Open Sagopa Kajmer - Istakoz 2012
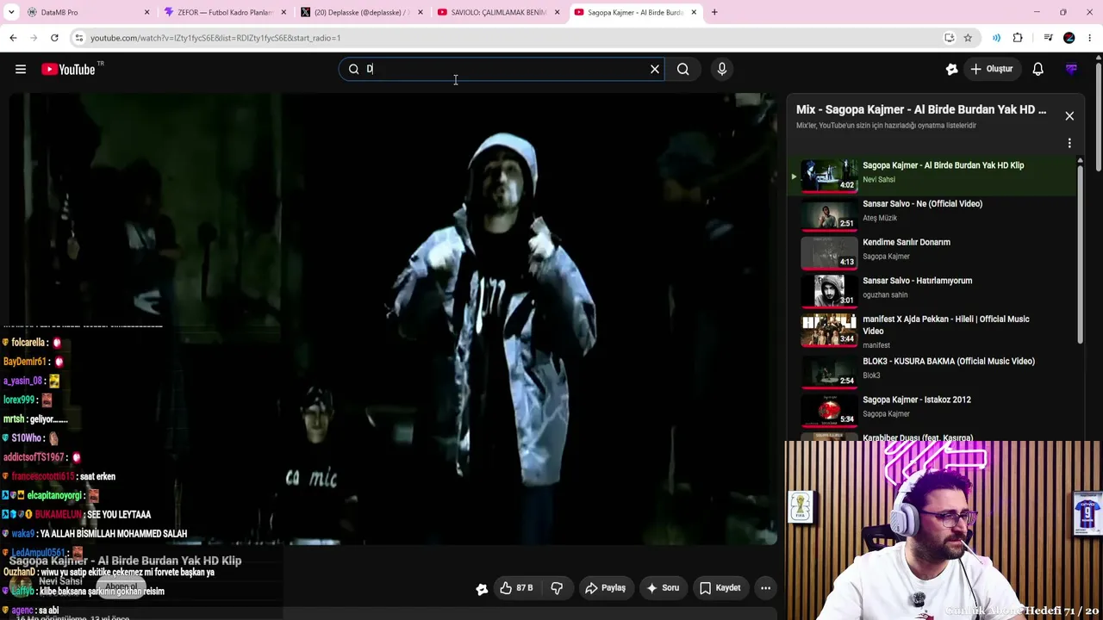This screenshot has height=620, width=1103. (x=917, y=400)
